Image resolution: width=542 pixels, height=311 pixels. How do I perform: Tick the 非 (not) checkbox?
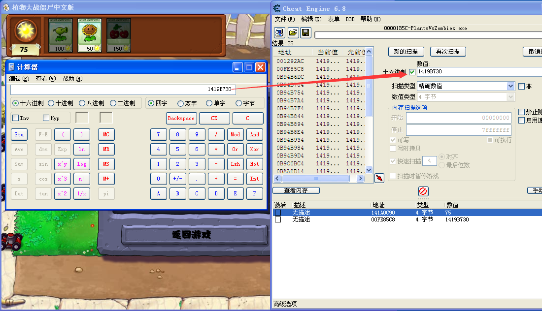(x=522, y=86)
